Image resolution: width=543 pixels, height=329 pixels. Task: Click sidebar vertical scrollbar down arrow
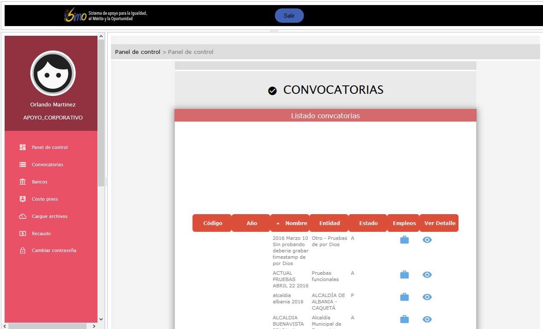[x=101, y=319]
